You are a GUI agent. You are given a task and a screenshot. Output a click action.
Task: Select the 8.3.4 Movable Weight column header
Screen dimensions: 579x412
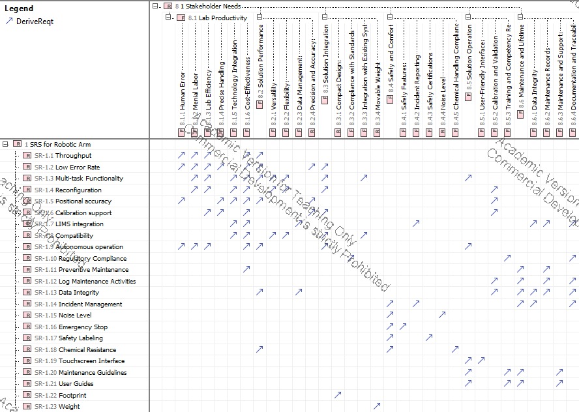click(378, 94)
